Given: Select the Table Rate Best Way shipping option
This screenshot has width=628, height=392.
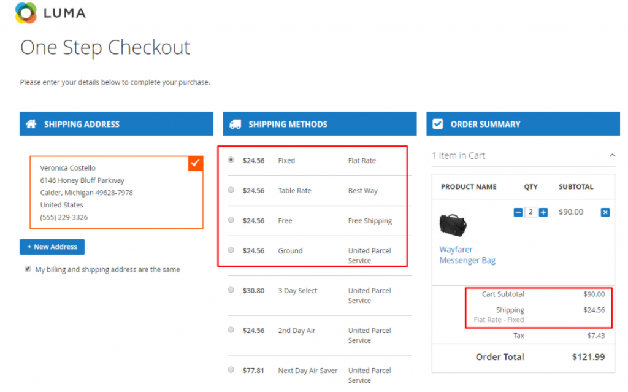Looking at the screenshot, I should pyautogui.click(x=231, y=190).
